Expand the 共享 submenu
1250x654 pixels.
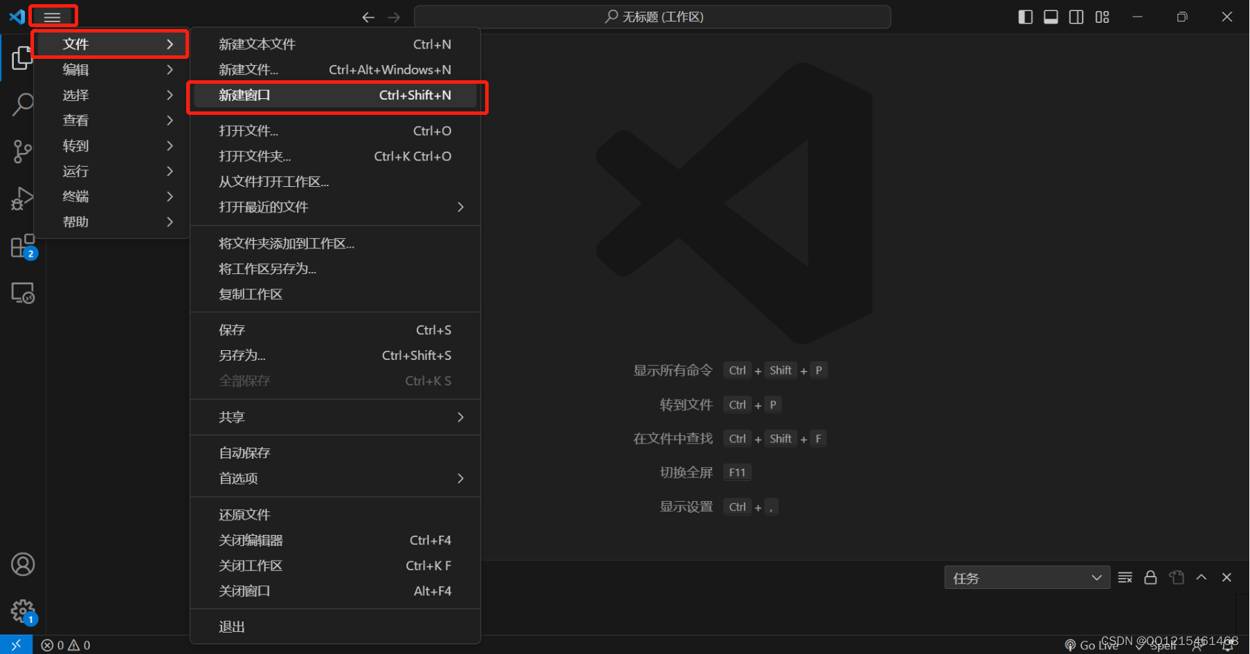(335, 417)
